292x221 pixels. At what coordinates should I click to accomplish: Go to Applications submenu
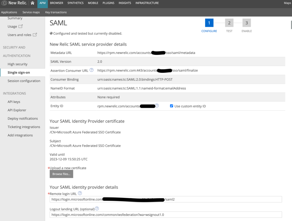9,12
